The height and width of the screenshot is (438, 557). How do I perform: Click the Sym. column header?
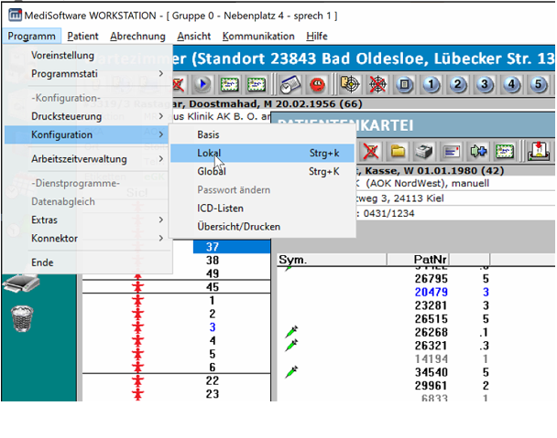[x=332, y=260]
